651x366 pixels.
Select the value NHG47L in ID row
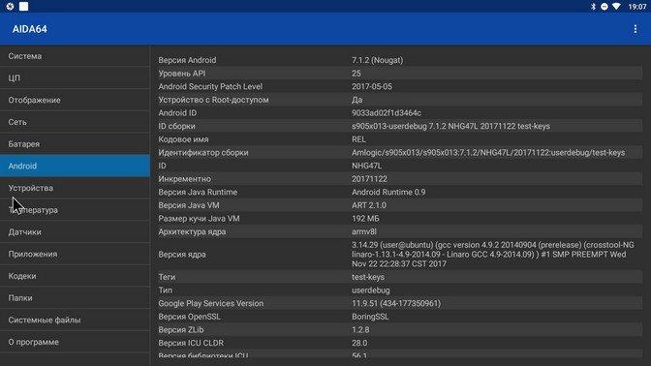click(x=366, y=166)
